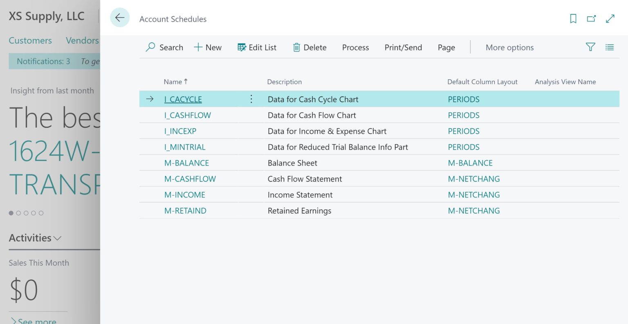
Task: Open the PERIODS layout for I_INCEXP
Action: pos(463,131)
